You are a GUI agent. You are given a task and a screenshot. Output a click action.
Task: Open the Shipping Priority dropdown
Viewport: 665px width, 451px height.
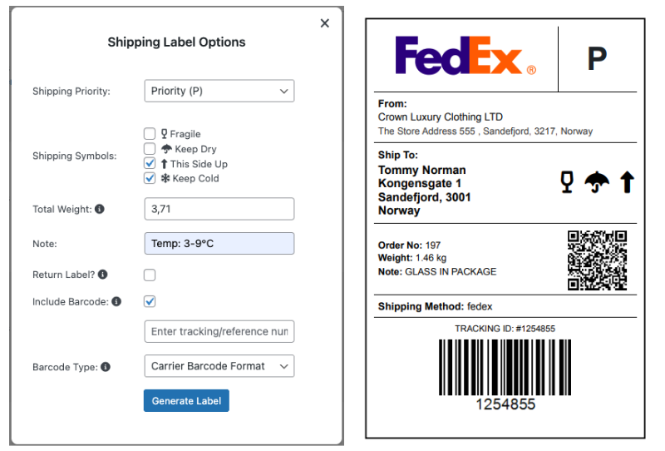[219, 91]
